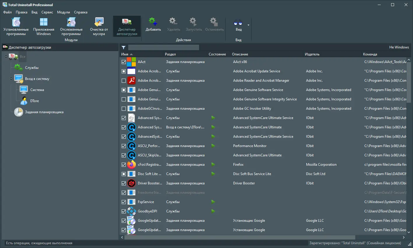
Task: Select Службы in the startup tree
Action: [x=32, y=68]
